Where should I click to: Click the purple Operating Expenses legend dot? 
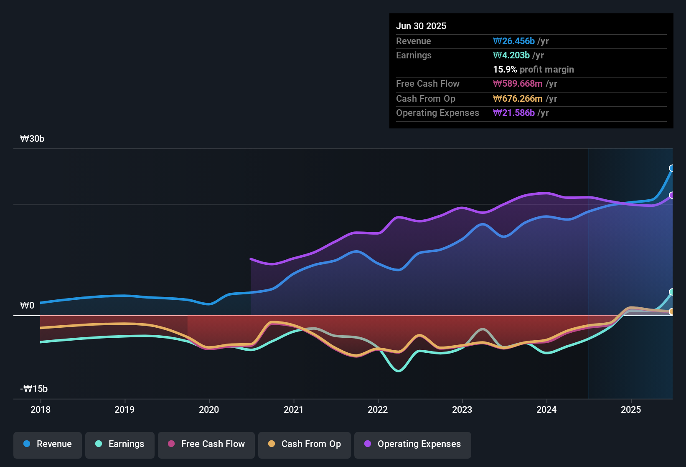368,444
